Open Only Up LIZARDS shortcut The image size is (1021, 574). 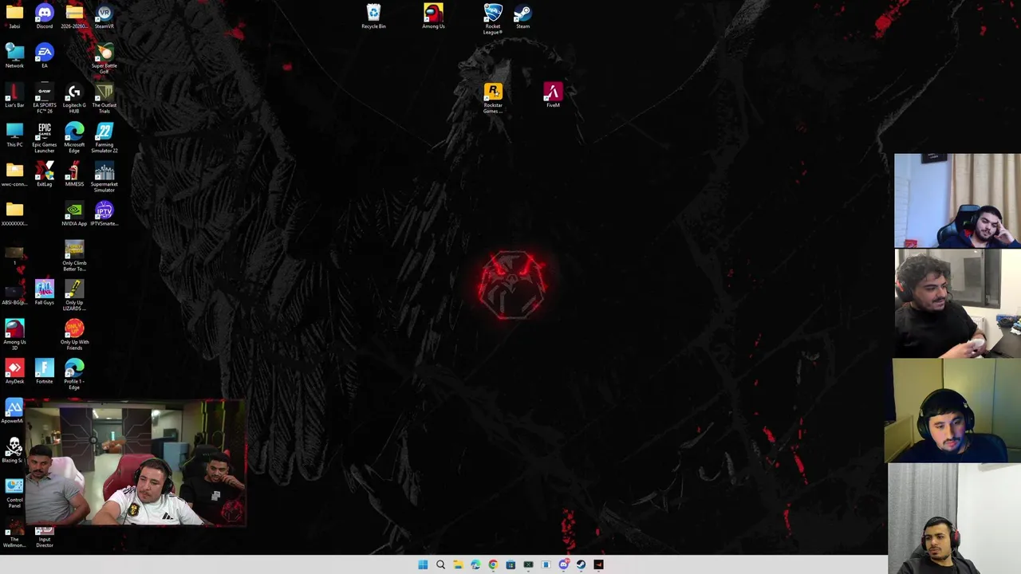pyautogui.click(x=74, y=295)
